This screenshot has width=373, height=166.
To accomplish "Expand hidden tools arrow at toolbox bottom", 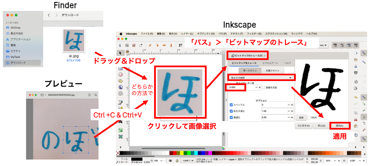I will point(120,147).
